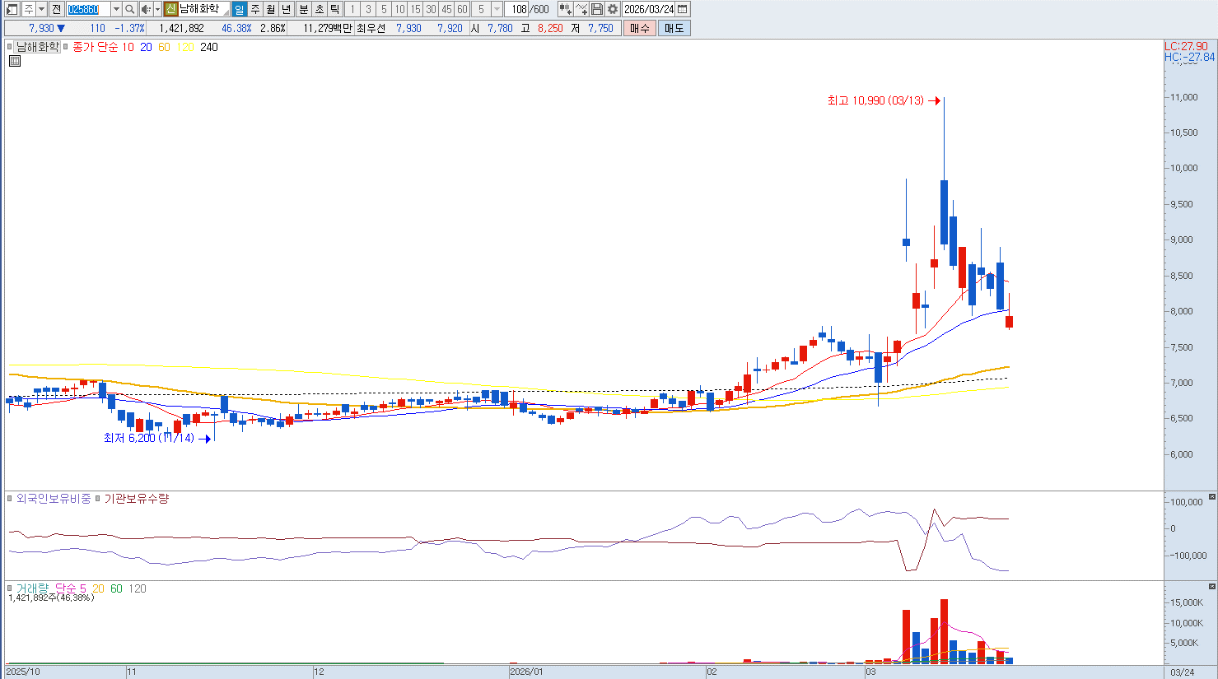The image size is (1218, 679).
Task: Select the 60 moving average color label
Action: pyautogui.click(x=164, y=47)
